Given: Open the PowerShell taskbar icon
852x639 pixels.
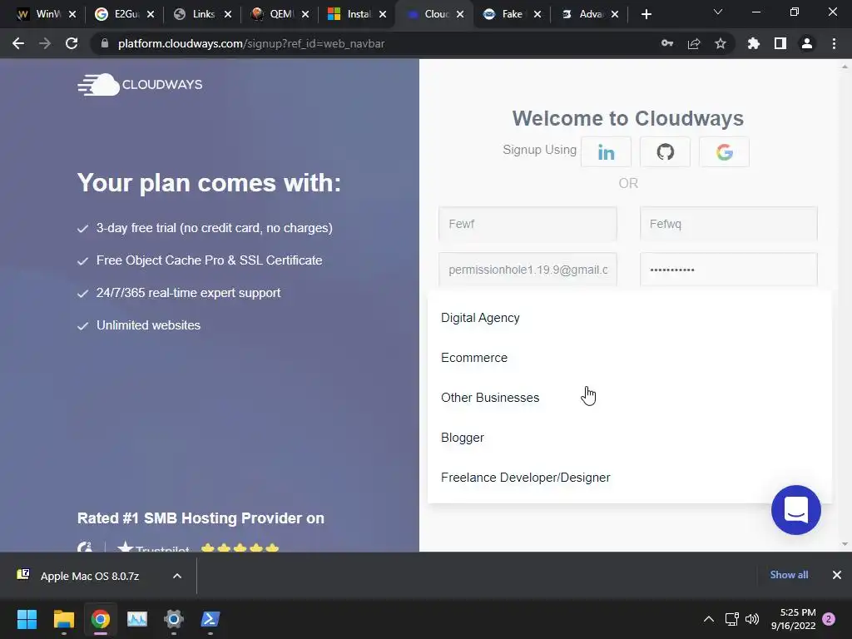Looking at the screenshot, I should tap(211, 619).
